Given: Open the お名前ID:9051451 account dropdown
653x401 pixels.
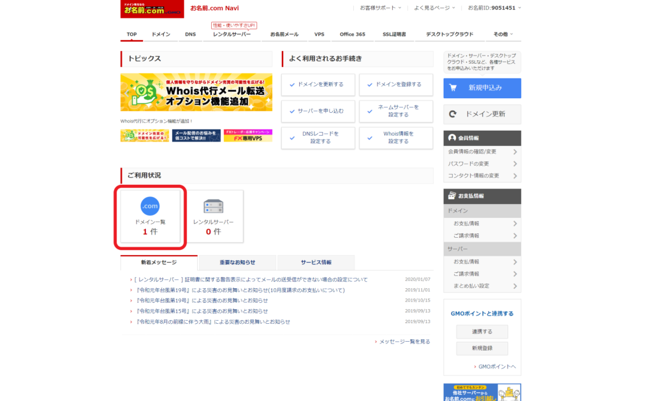Looking at the screenshot, I should pos(494,8).
